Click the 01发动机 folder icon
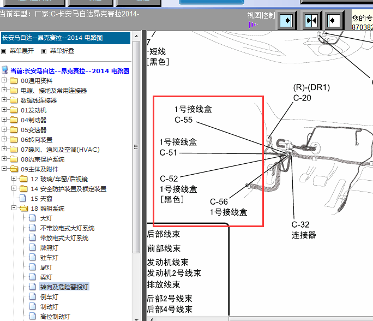Screen dimensions: 373x321 tap(14, 110)
